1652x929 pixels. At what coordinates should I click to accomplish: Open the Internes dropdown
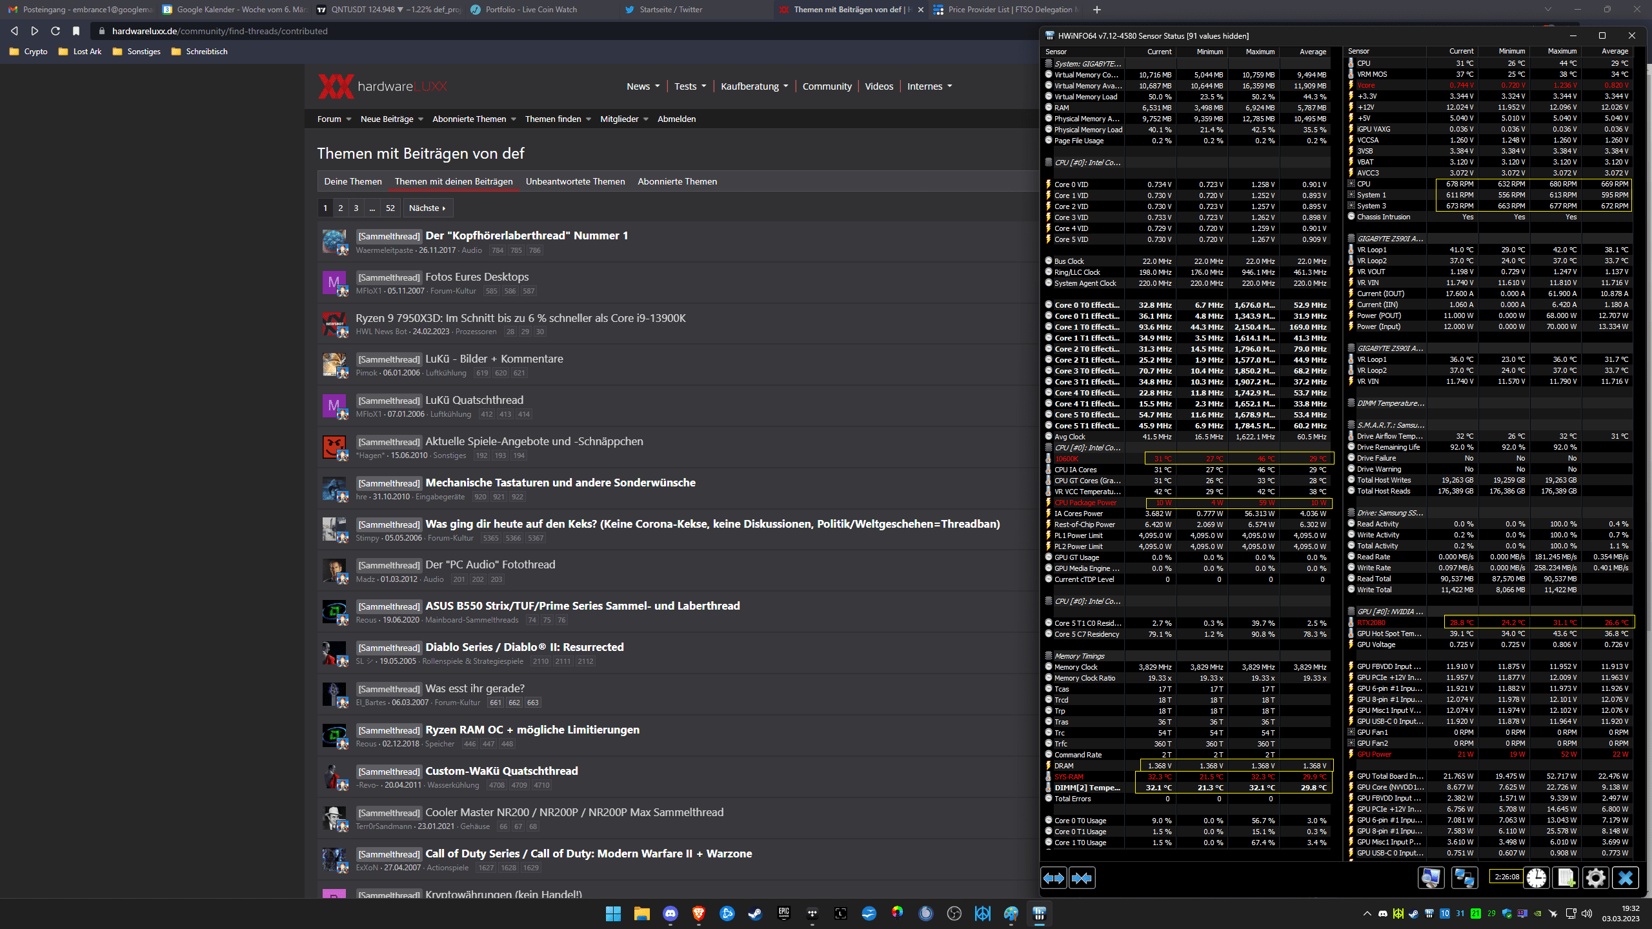[929, 86]
